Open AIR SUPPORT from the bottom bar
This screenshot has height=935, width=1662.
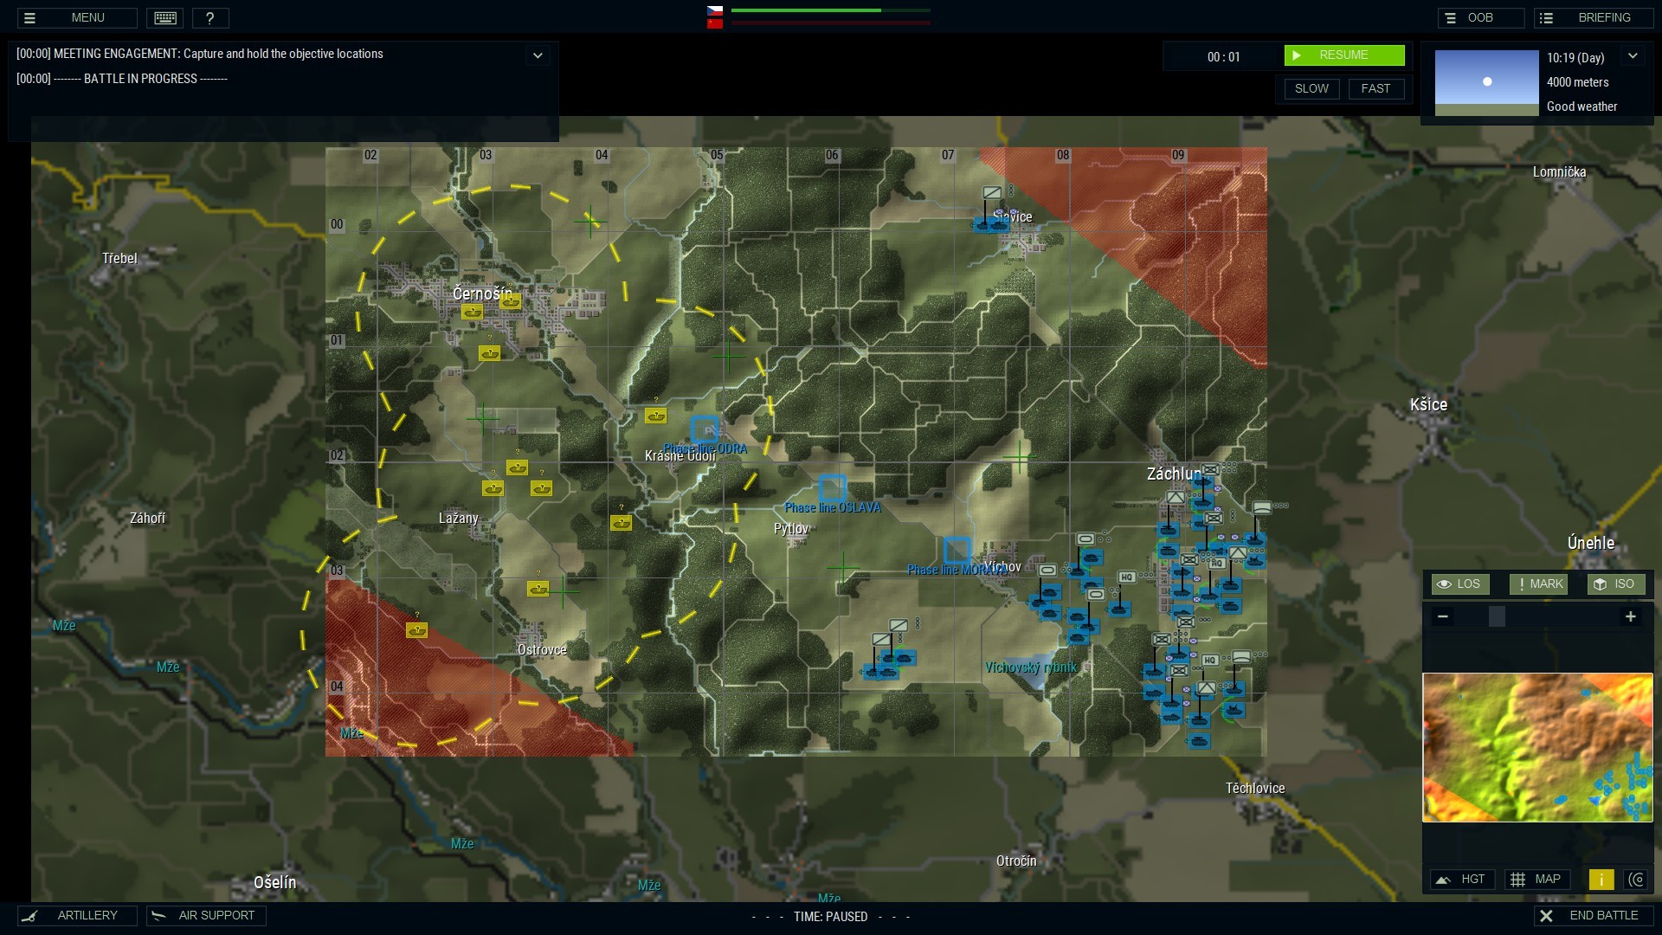tap(205, 915)
